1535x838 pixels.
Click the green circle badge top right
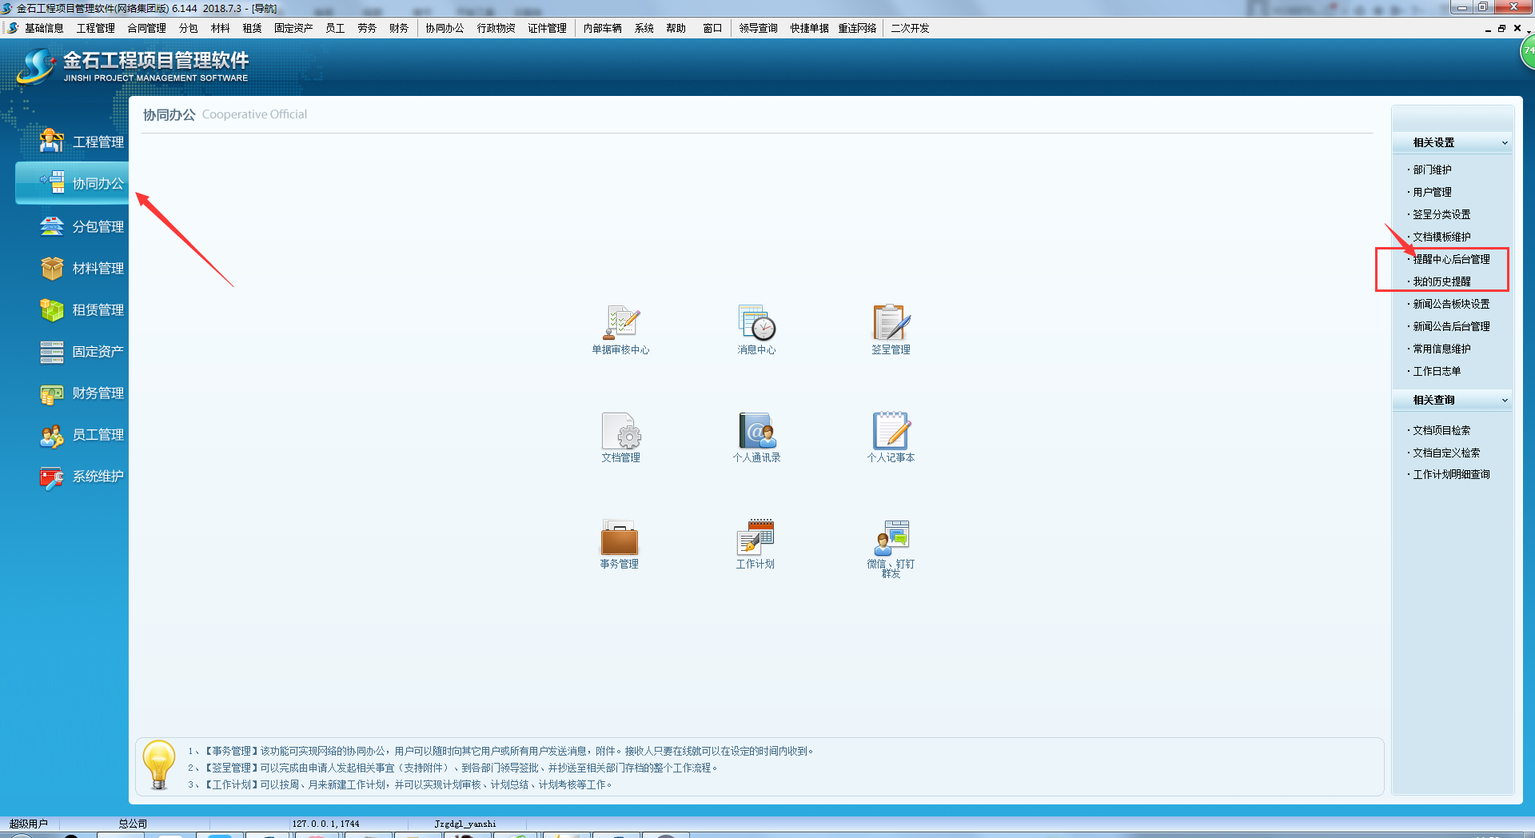[1528, 52]
